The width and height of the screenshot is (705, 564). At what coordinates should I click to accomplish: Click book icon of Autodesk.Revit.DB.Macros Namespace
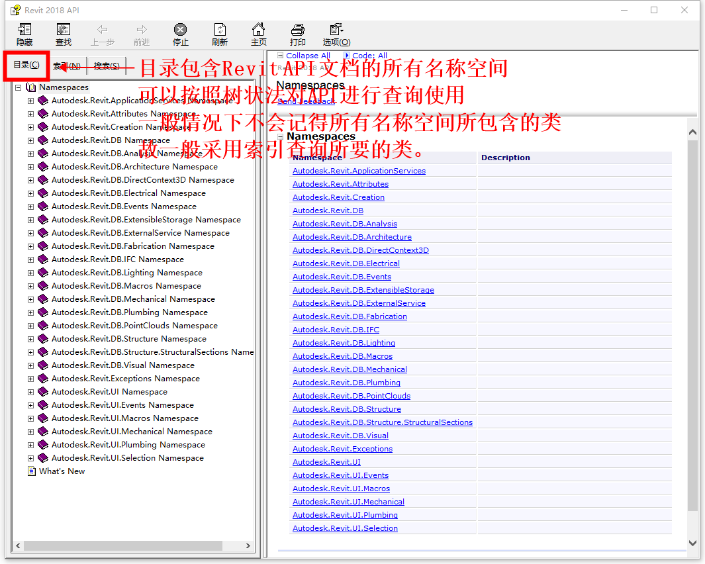(x=43, y=286)
